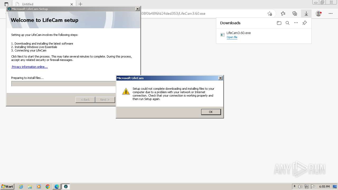The height and width of the screenshot is (190, 338).
Task: Open the volume control tray icon
Action: point(301,187)
